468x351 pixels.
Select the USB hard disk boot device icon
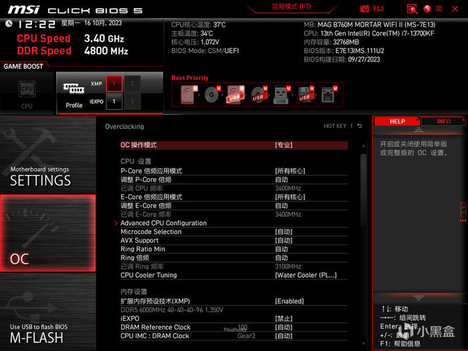pyautogui.click(x=235, y=95)
